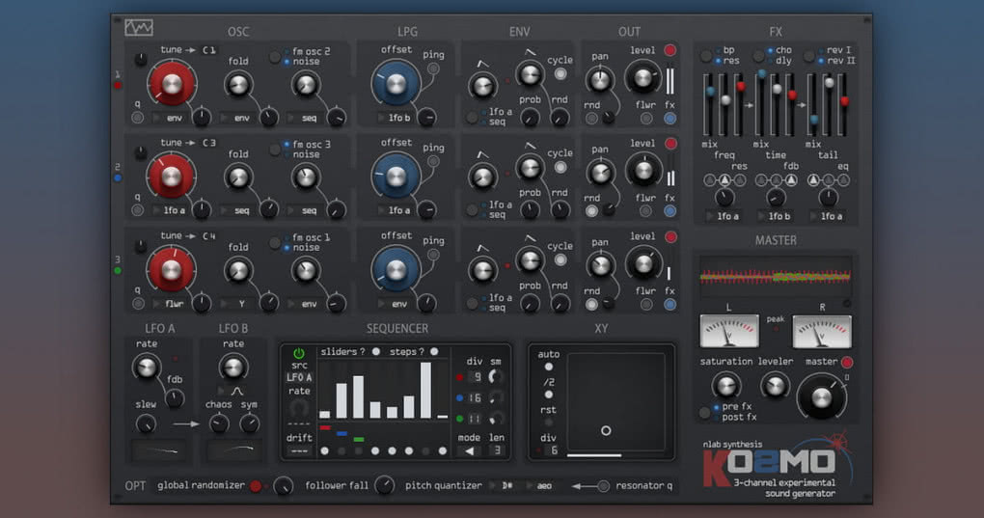
Task: Open oscillator 2 tune mod source 'lfo a' dropdown
Action: tap(170, 210)
